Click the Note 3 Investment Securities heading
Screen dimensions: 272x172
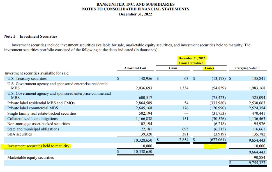coord(31,36)
